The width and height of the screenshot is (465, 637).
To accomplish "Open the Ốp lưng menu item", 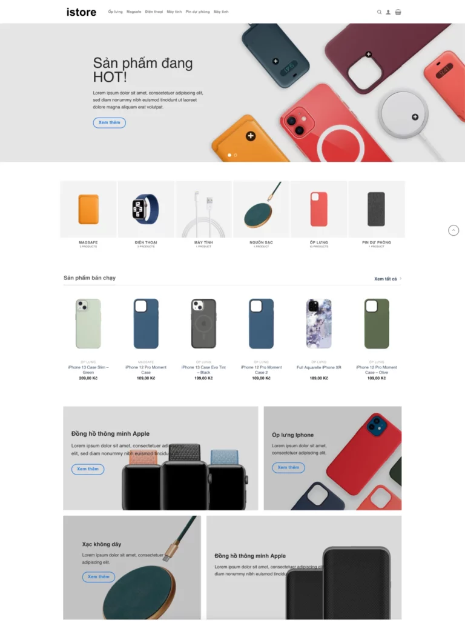I will [115, 12].
